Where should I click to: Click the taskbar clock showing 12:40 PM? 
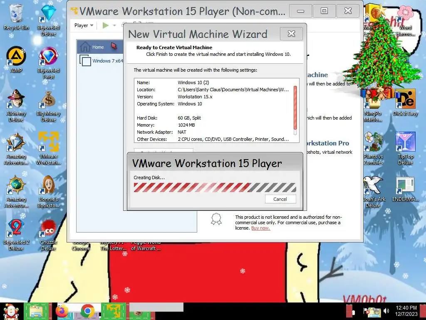[406, 311]
